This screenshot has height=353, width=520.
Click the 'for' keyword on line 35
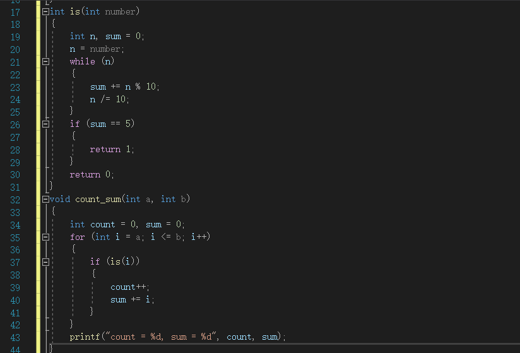tap(77, 237)
